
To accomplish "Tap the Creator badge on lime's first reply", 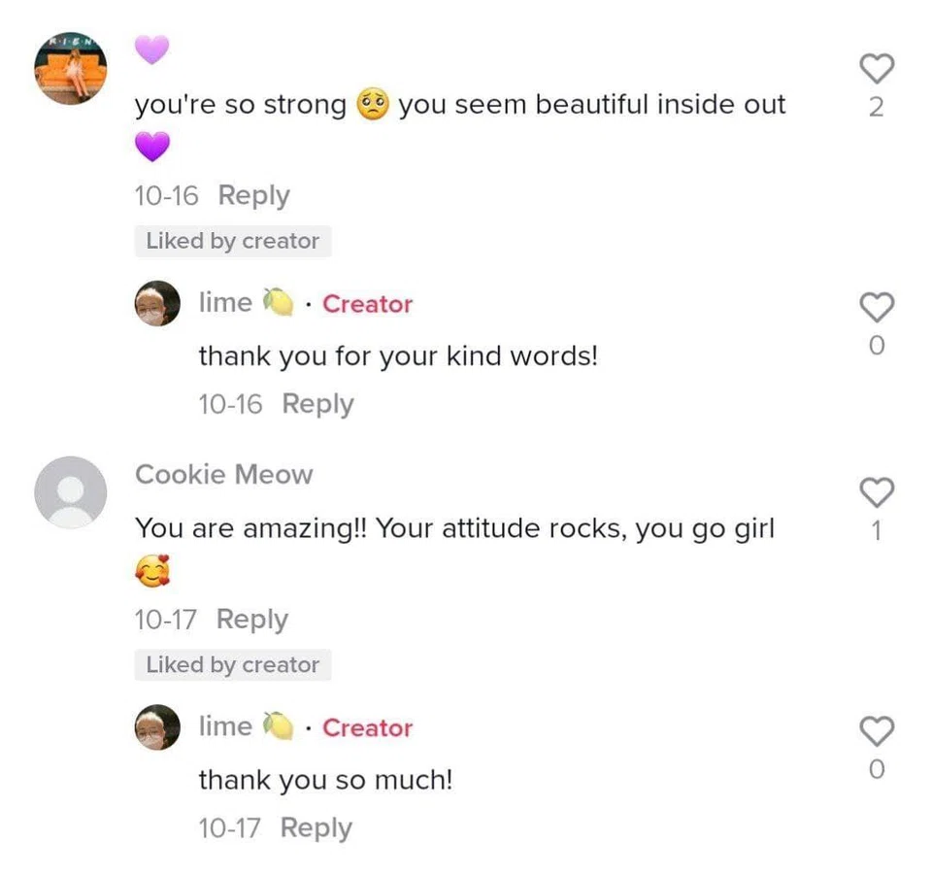I will (367, 304).
